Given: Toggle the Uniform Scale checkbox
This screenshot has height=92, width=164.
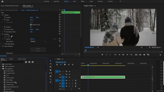Looking at the screenshot, I should [31, 25].
